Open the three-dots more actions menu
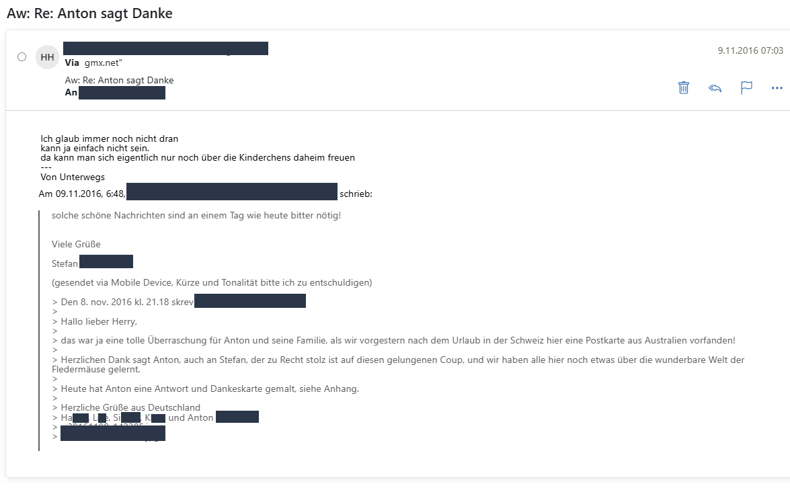 pos(777,88)
